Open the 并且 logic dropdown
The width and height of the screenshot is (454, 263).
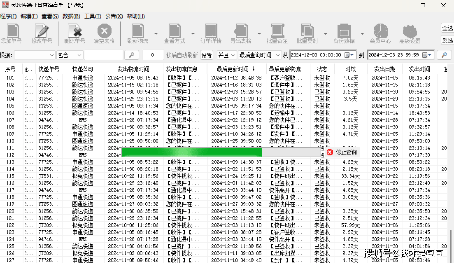pyautogui.click(x=226, y=55)
